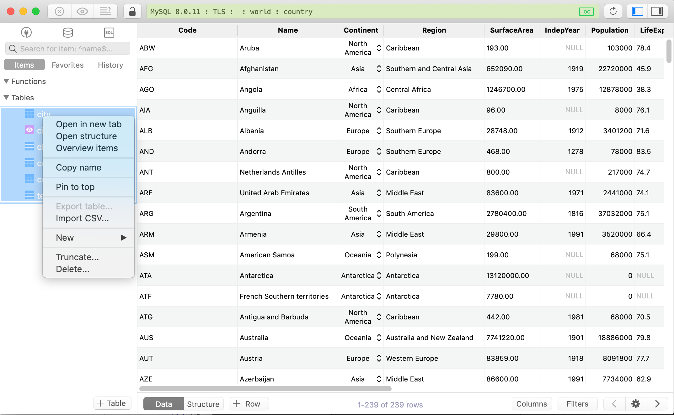Click the disconnect X icon in the toolbar

[59, 11]
